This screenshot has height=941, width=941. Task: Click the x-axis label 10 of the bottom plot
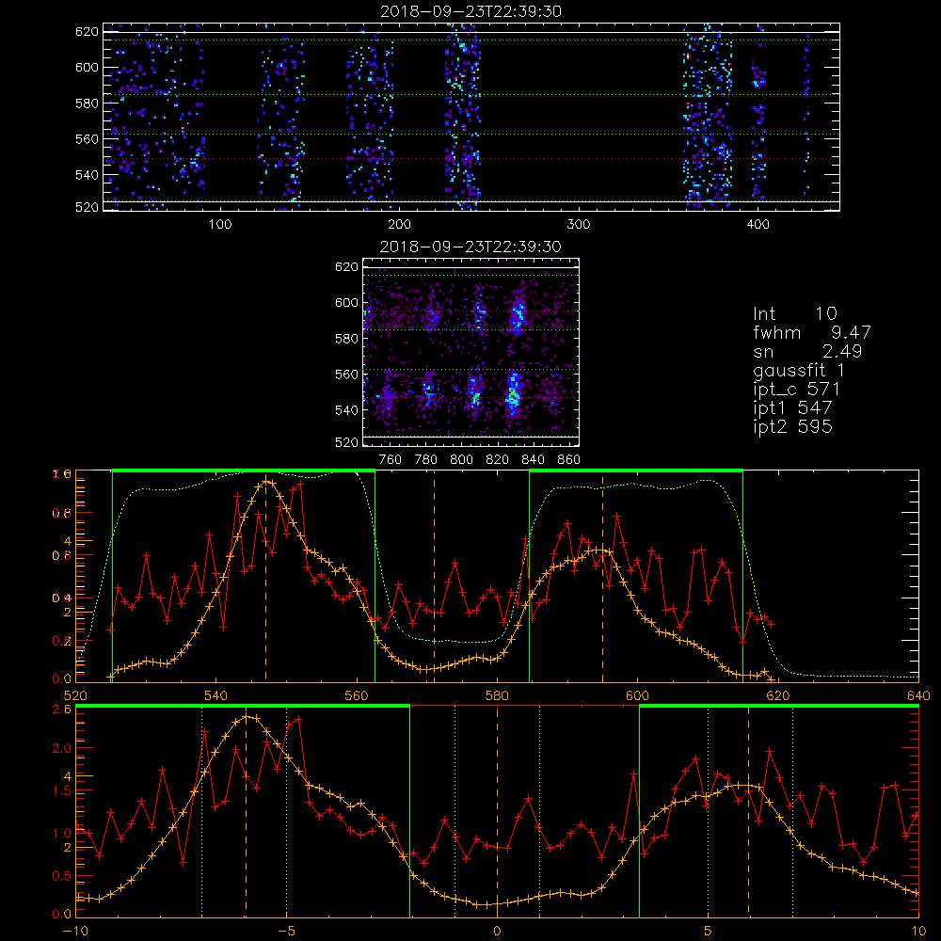pos(918,931)
